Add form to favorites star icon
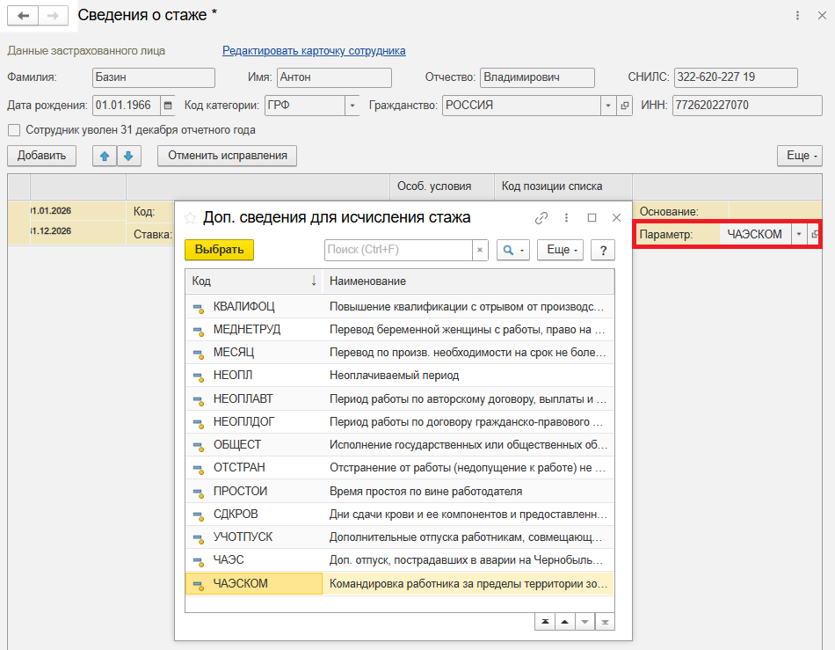This screenshot has width=835, height=650. click(x=189, y=217)
